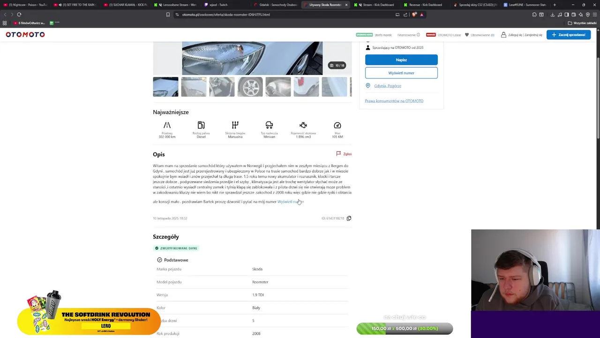Click the main headlight gallery photo
This screenshot has width=600, height=338.
coord(252,58)
